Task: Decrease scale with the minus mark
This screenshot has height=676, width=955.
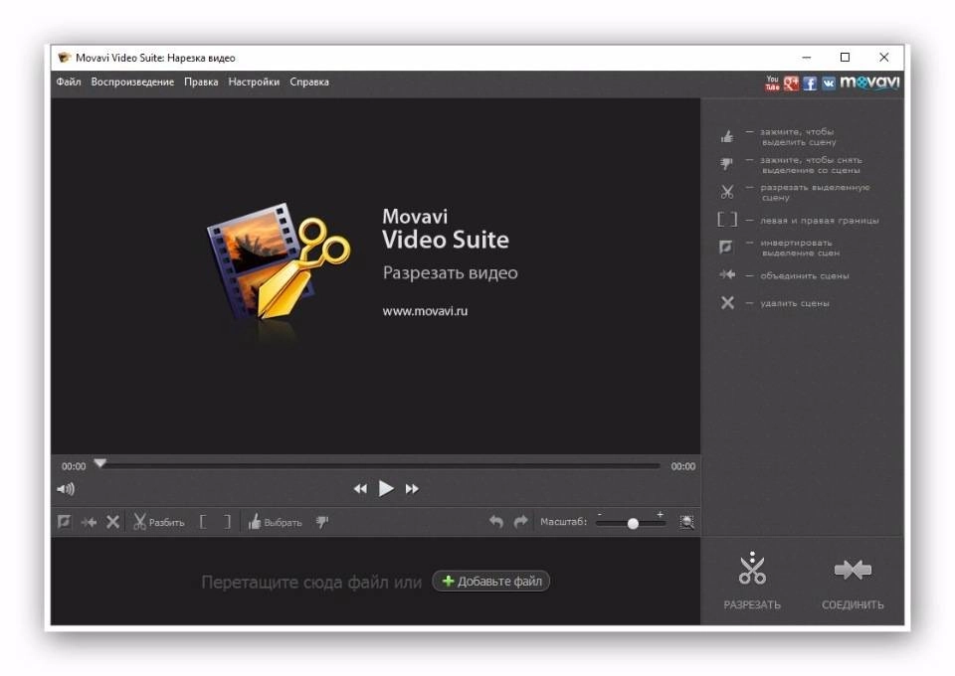Action: point(600,515)
